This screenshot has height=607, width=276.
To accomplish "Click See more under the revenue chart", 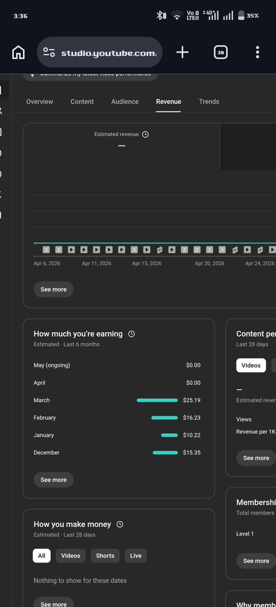I will pyautogui.click(x=53, y=289).
